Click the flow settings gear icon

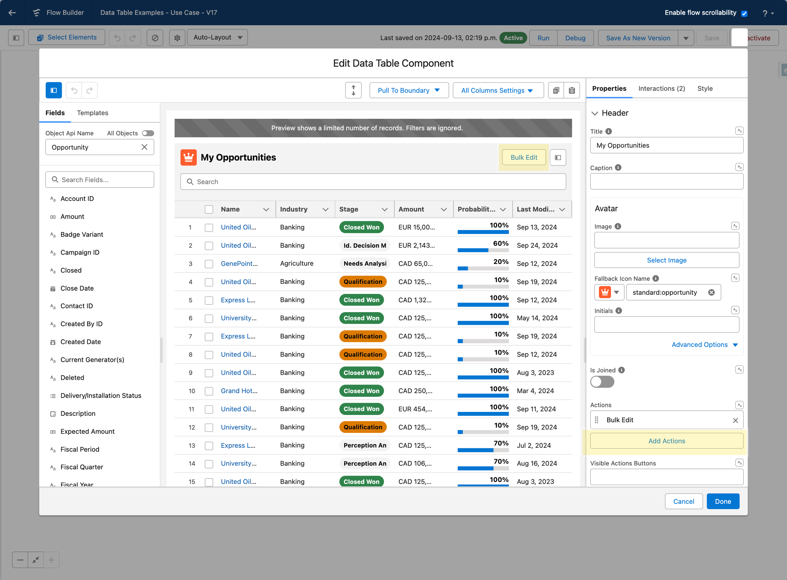[x=177, y=38]
